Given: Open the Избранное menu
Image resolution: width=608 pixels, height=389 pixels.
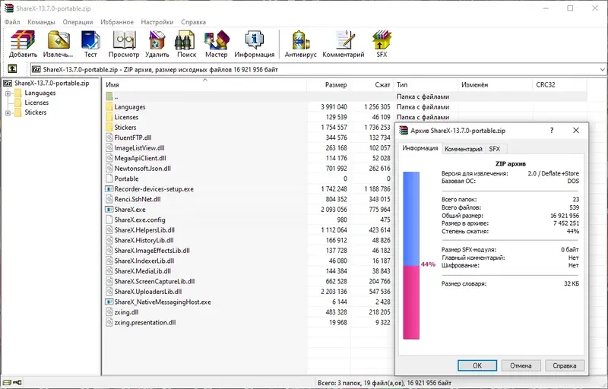Looking at the screenshot, I should tap(117, 22).
